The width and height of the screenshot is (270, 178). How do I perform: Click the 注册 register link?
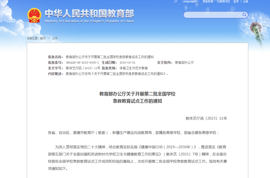245,1
